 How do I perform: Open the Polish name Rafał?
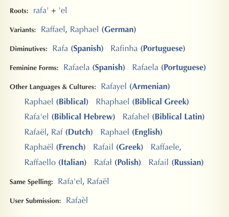(103, 162)
